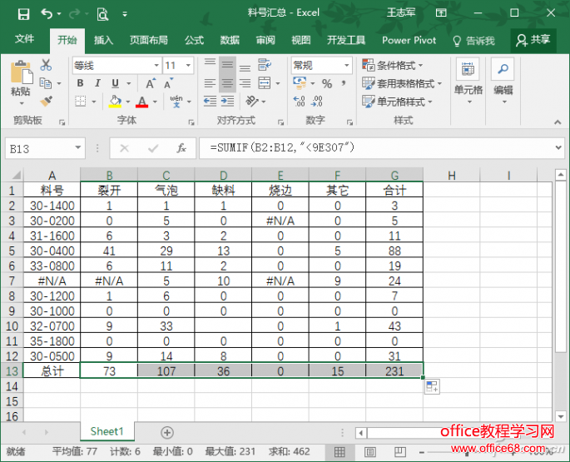Switch to the 公式 ribbon tab
The width and height of the screenshot is (570, 462).
[194, 40]
